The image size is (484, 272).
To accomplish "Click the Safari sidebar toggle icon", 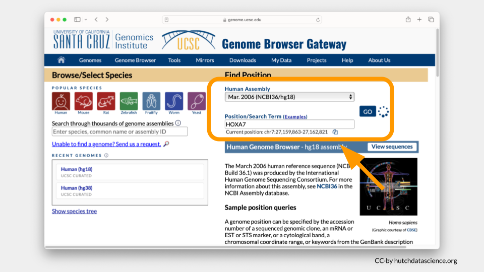I will tap(77, 20).
